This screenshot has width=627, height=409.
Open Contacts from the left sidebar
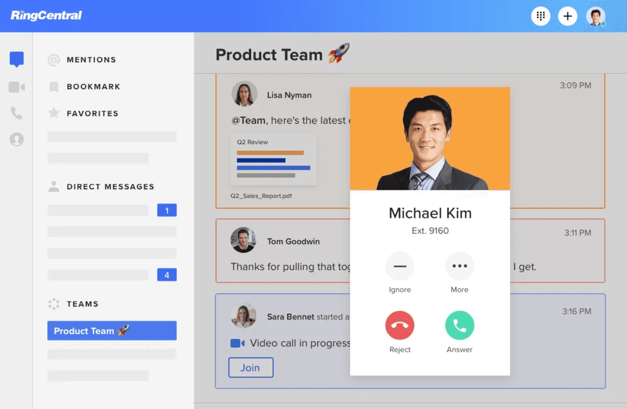[16, 139]
